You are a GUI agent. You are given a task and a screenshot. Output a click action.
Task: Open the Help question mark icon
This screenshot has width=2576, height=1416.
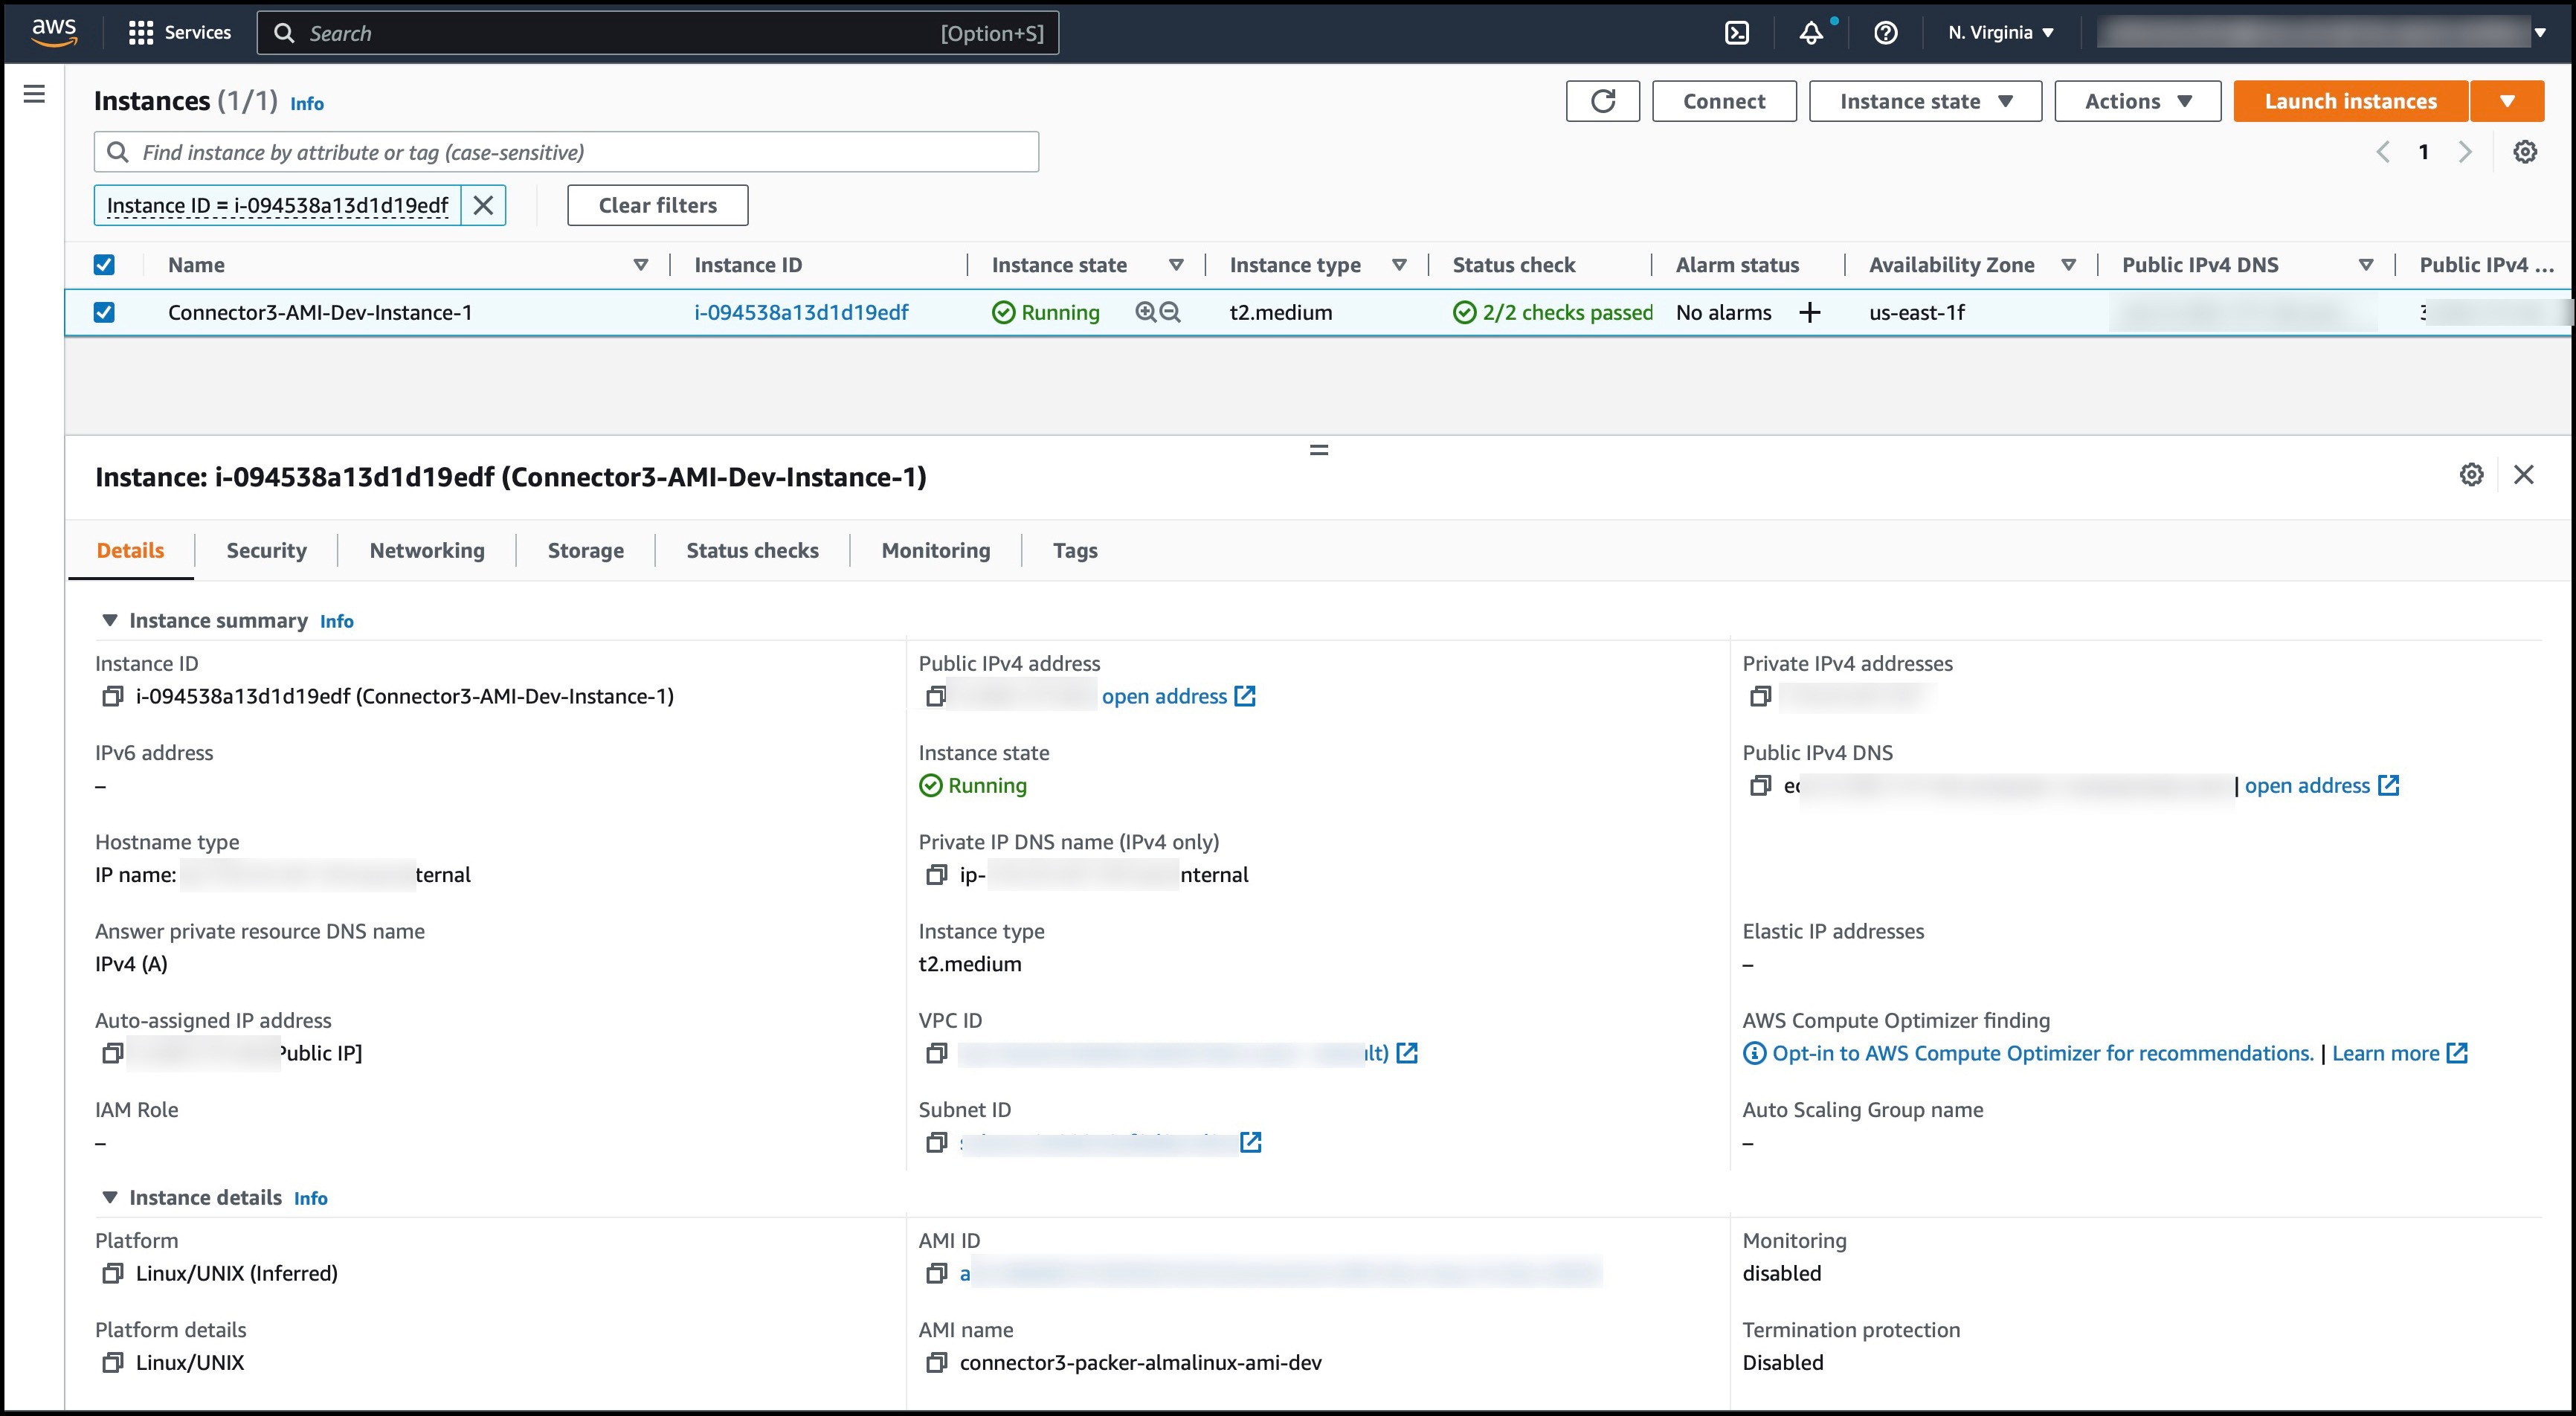click(x=1886, y=32)
